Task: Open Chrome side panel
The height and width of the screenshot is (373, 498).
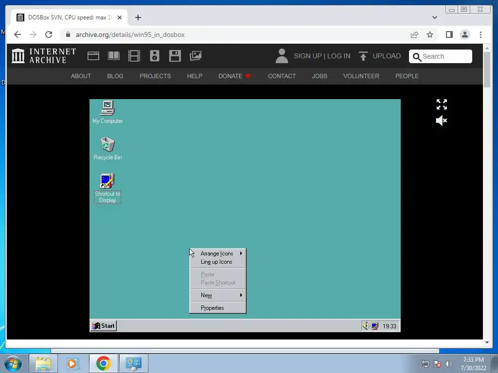Action: [449, 34]
